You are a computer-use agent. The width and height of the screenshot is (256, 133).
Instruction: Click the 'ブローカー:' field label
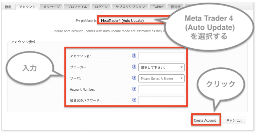click(x=79, y=67)
